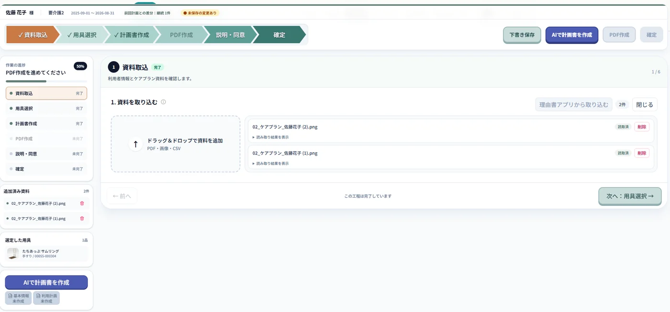
Task: Click the 利用計画 未作成 document chip
Action: click(x=46, y=298)
